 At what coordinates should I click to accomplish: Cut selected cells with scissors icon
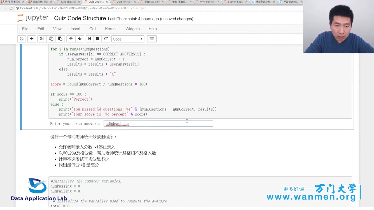(x=42, y=39)
